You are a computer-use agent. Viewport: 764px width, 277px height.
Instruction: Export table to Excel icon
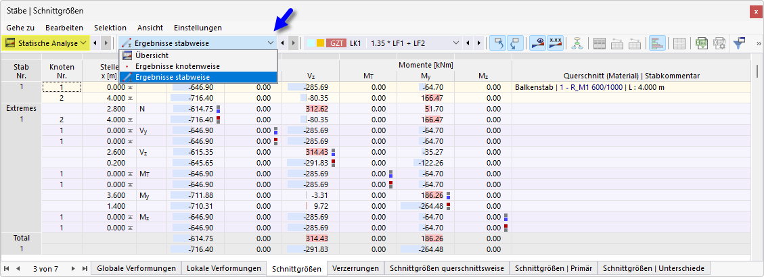[x=702, y=43]
